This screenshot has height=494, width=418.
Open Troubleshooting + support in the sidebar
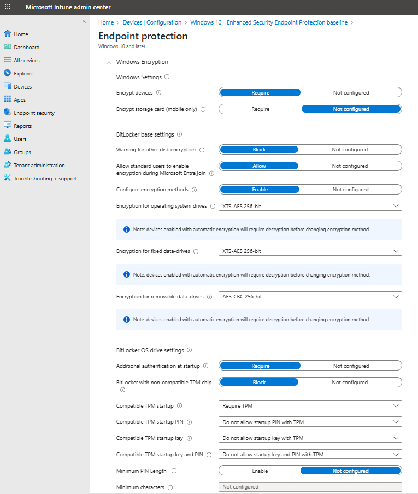[x=45, y=178]
